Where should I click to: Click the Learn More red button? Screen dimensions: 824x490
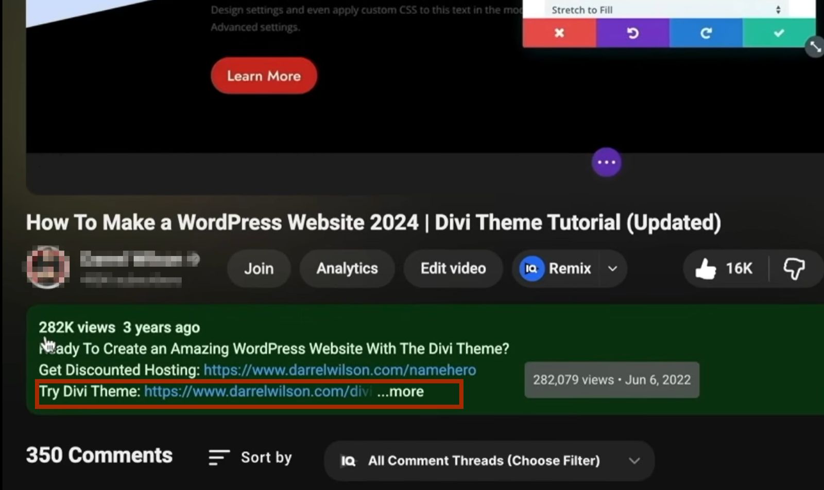pos(264,76)
